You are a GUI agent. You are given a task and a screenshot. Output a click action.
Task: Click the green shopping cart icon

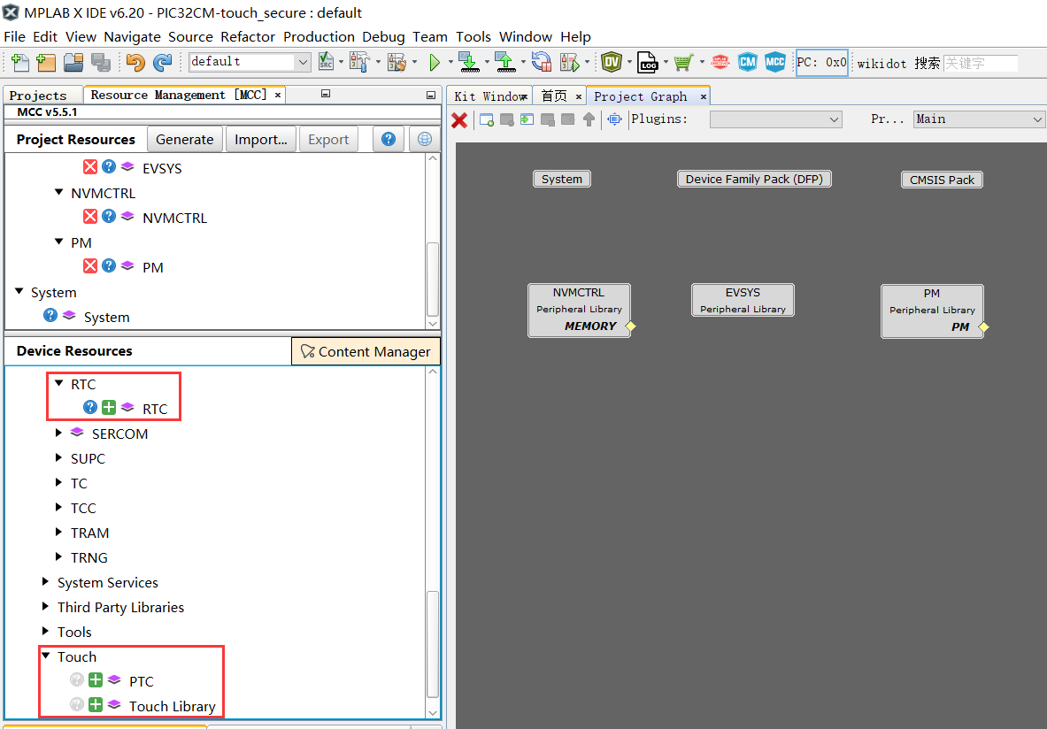click(x=683, y=63)
